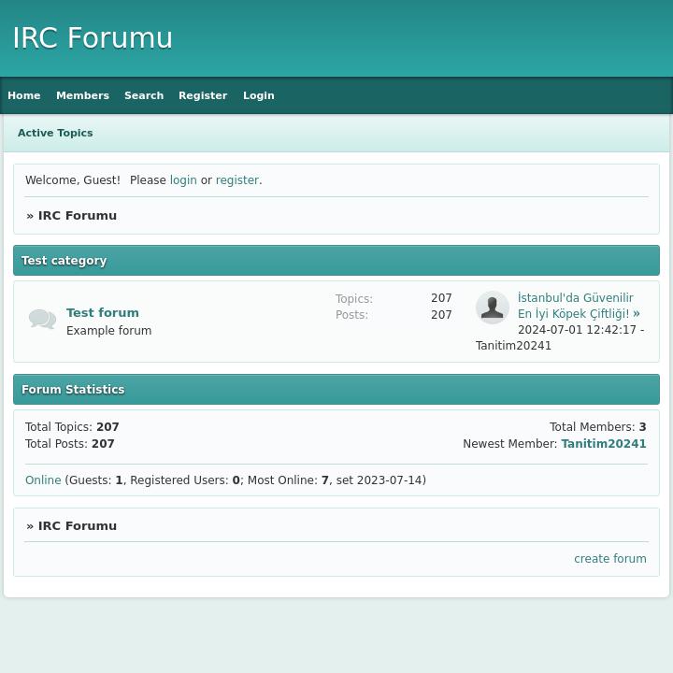View newest member Tanitim20241's profile
This screenshot has height=673, width=673.
tap(603, 444)
